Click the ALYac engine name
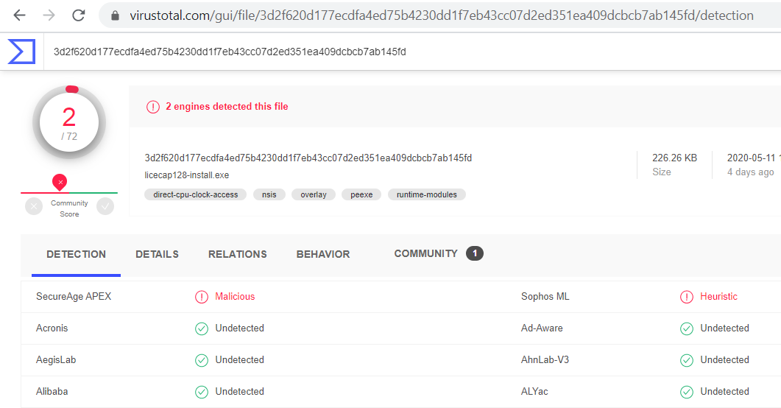This screenshot has height=408, width=781. click(534, 392)
